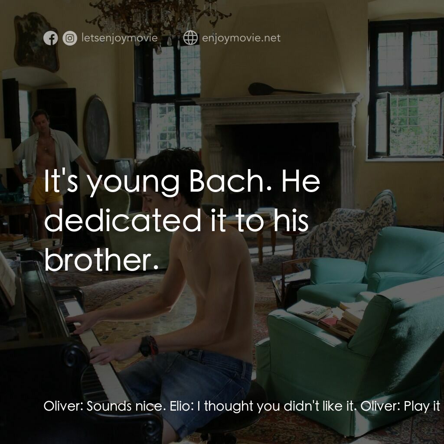This screenshot has width=444, height=444.
Task: Click the oval mirror on the wall
Action: pos(97,129)
